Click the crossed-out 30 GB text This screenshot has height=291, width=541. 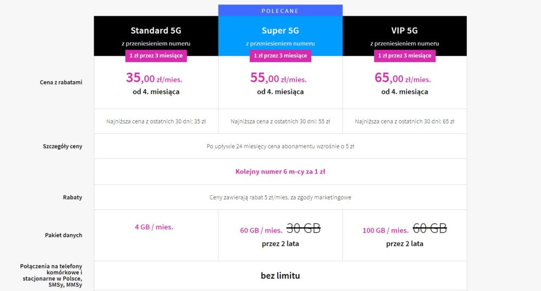point(304,228)
